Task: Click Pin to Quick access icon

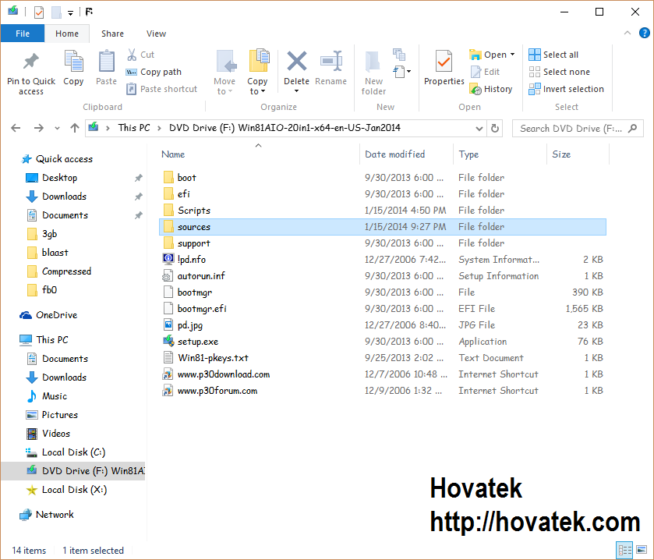Action: tap(31, 62)
